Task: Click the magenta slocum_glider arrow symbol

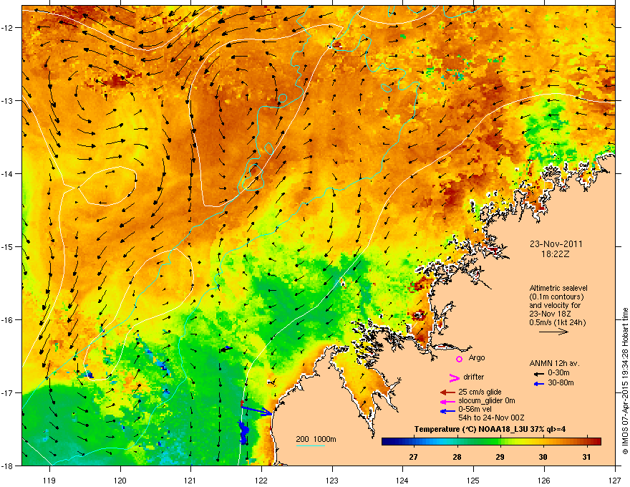Action: point(447,401)
